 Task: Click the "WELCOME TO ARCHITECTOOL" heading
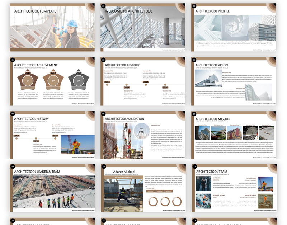click(128, 11)
